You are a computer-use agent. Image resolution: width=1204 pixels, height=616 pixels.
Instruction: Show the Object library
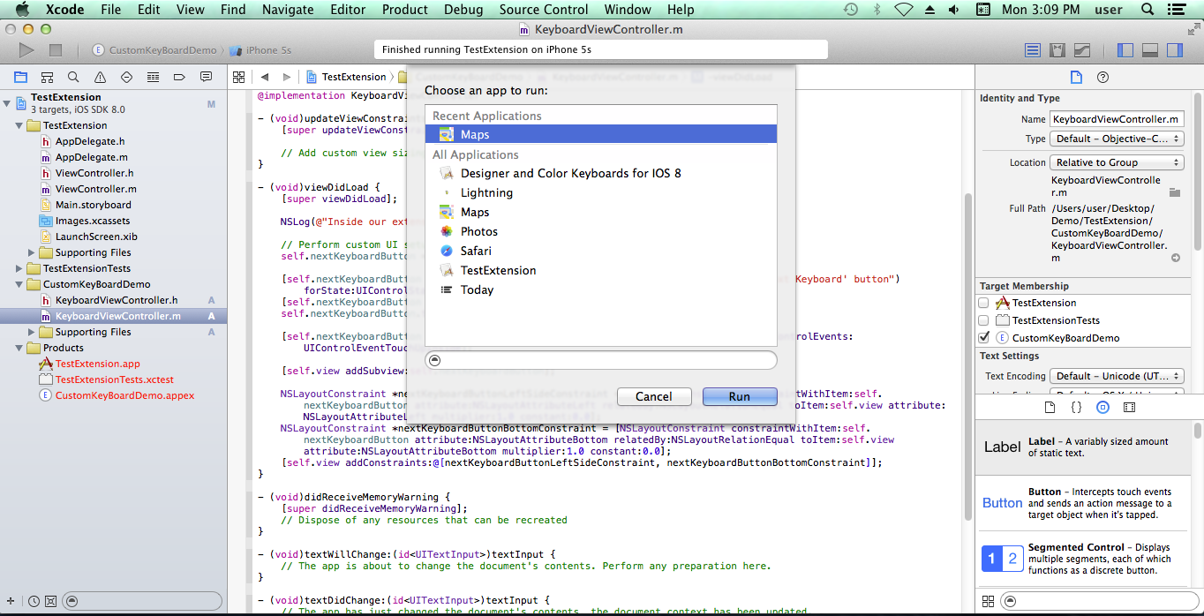(1102, 407)
